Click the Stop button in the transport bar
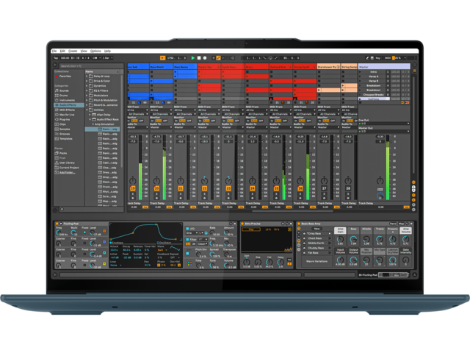 tap(199, 57)
